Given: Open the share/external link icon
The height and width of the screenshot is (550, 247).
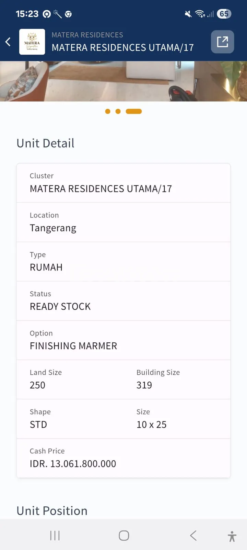Looking at the screenshot, I should click(222, 42).
